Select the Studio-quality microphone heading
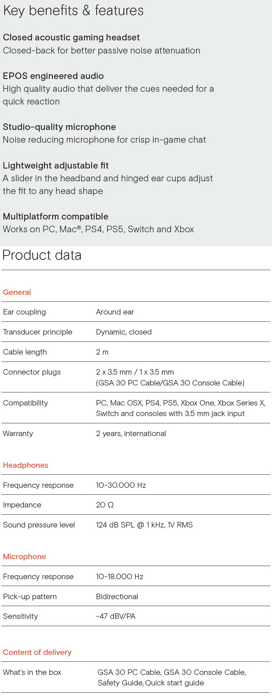This screenshot has height=696, width=272. [59, 127]
